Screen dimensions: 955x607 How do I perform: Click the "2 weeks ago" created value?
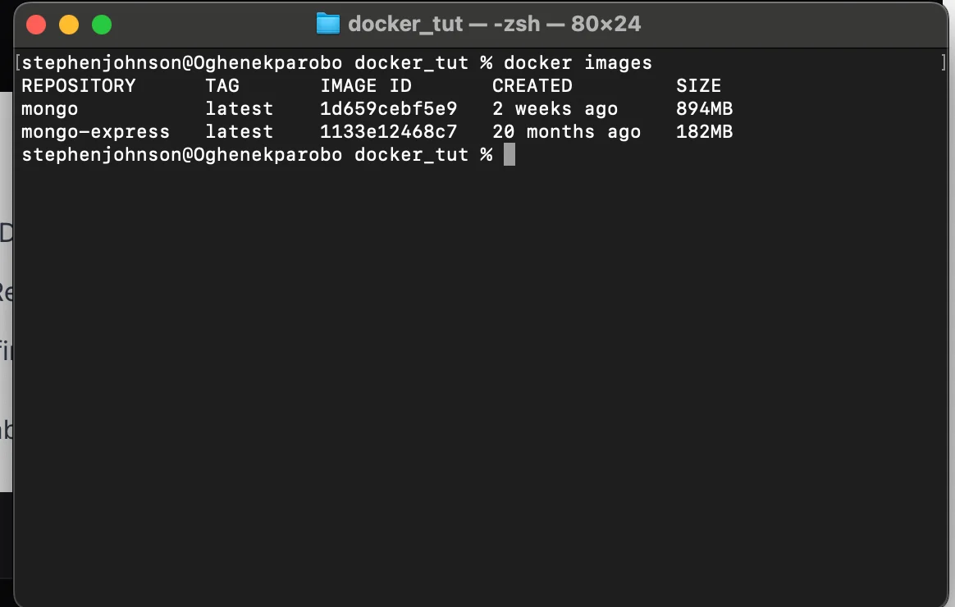pyautogui.click(x=555, y=109)
